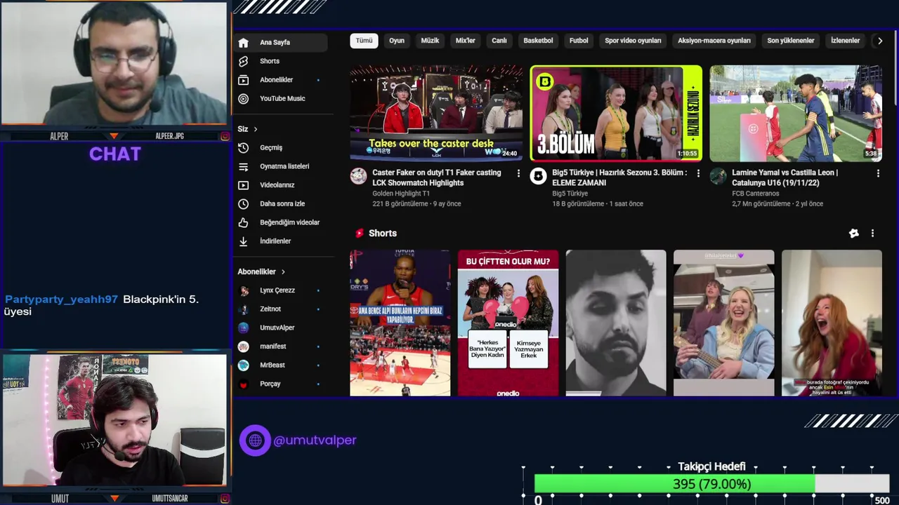The width and height of the screenshot is (899, 505).
Task: Open laughing red-haired woman Short
Action: [832, 323]
